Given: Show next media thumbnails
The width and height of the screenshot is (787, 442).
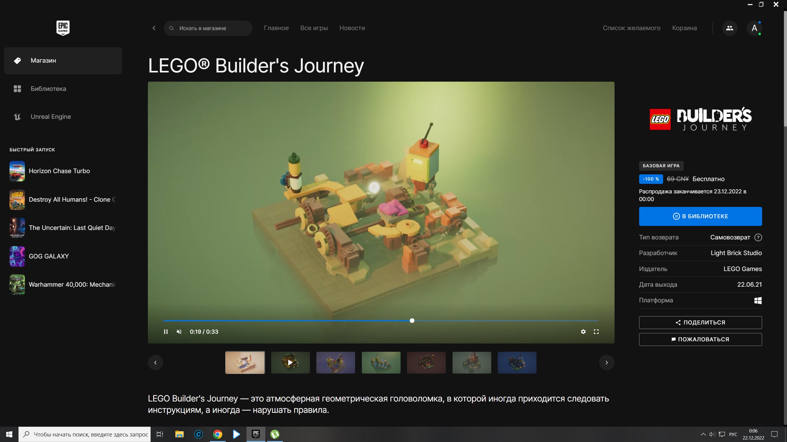Looking at the screenshot, I should [x=607, y=363].
